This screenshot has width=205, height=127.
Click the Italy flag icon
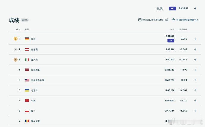27,59
